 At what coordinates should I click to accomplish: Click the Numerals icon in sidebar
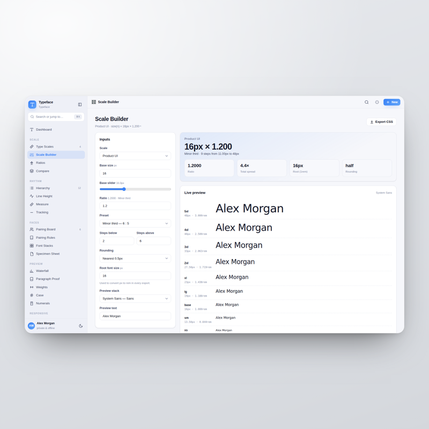tap(32, 303)
